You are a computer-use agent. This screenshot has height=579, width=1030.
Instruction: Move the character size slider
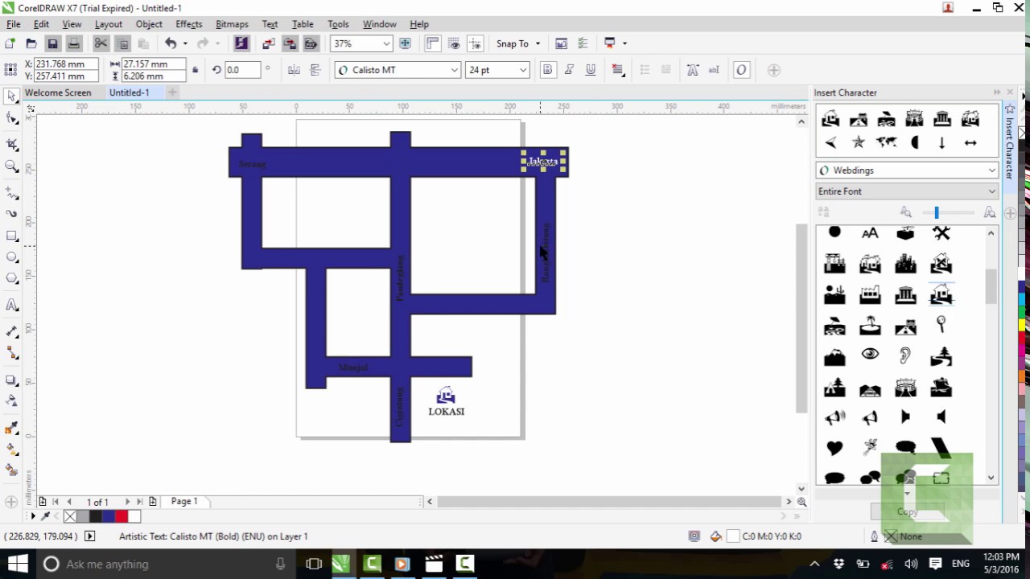[x=937, y=212]
